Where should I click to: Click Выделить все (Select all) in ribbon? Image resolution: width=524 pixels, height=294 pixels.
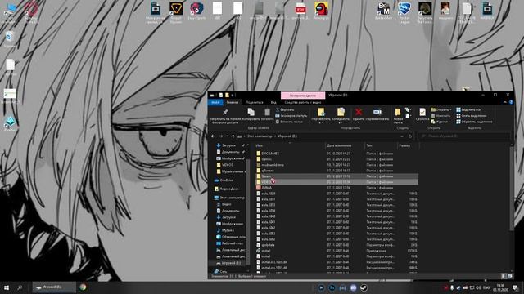pyautogui.click(x=468, y=109)
